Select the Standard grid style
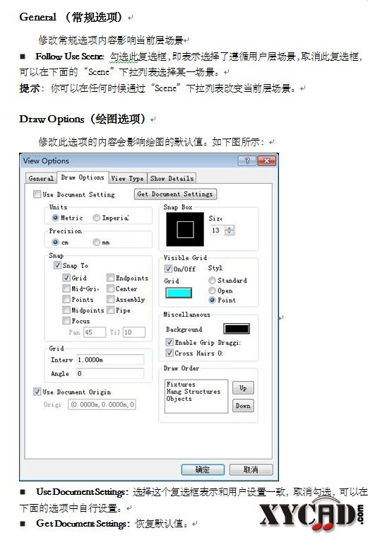Screen dimensions: 368x557 tap(212, 281)
